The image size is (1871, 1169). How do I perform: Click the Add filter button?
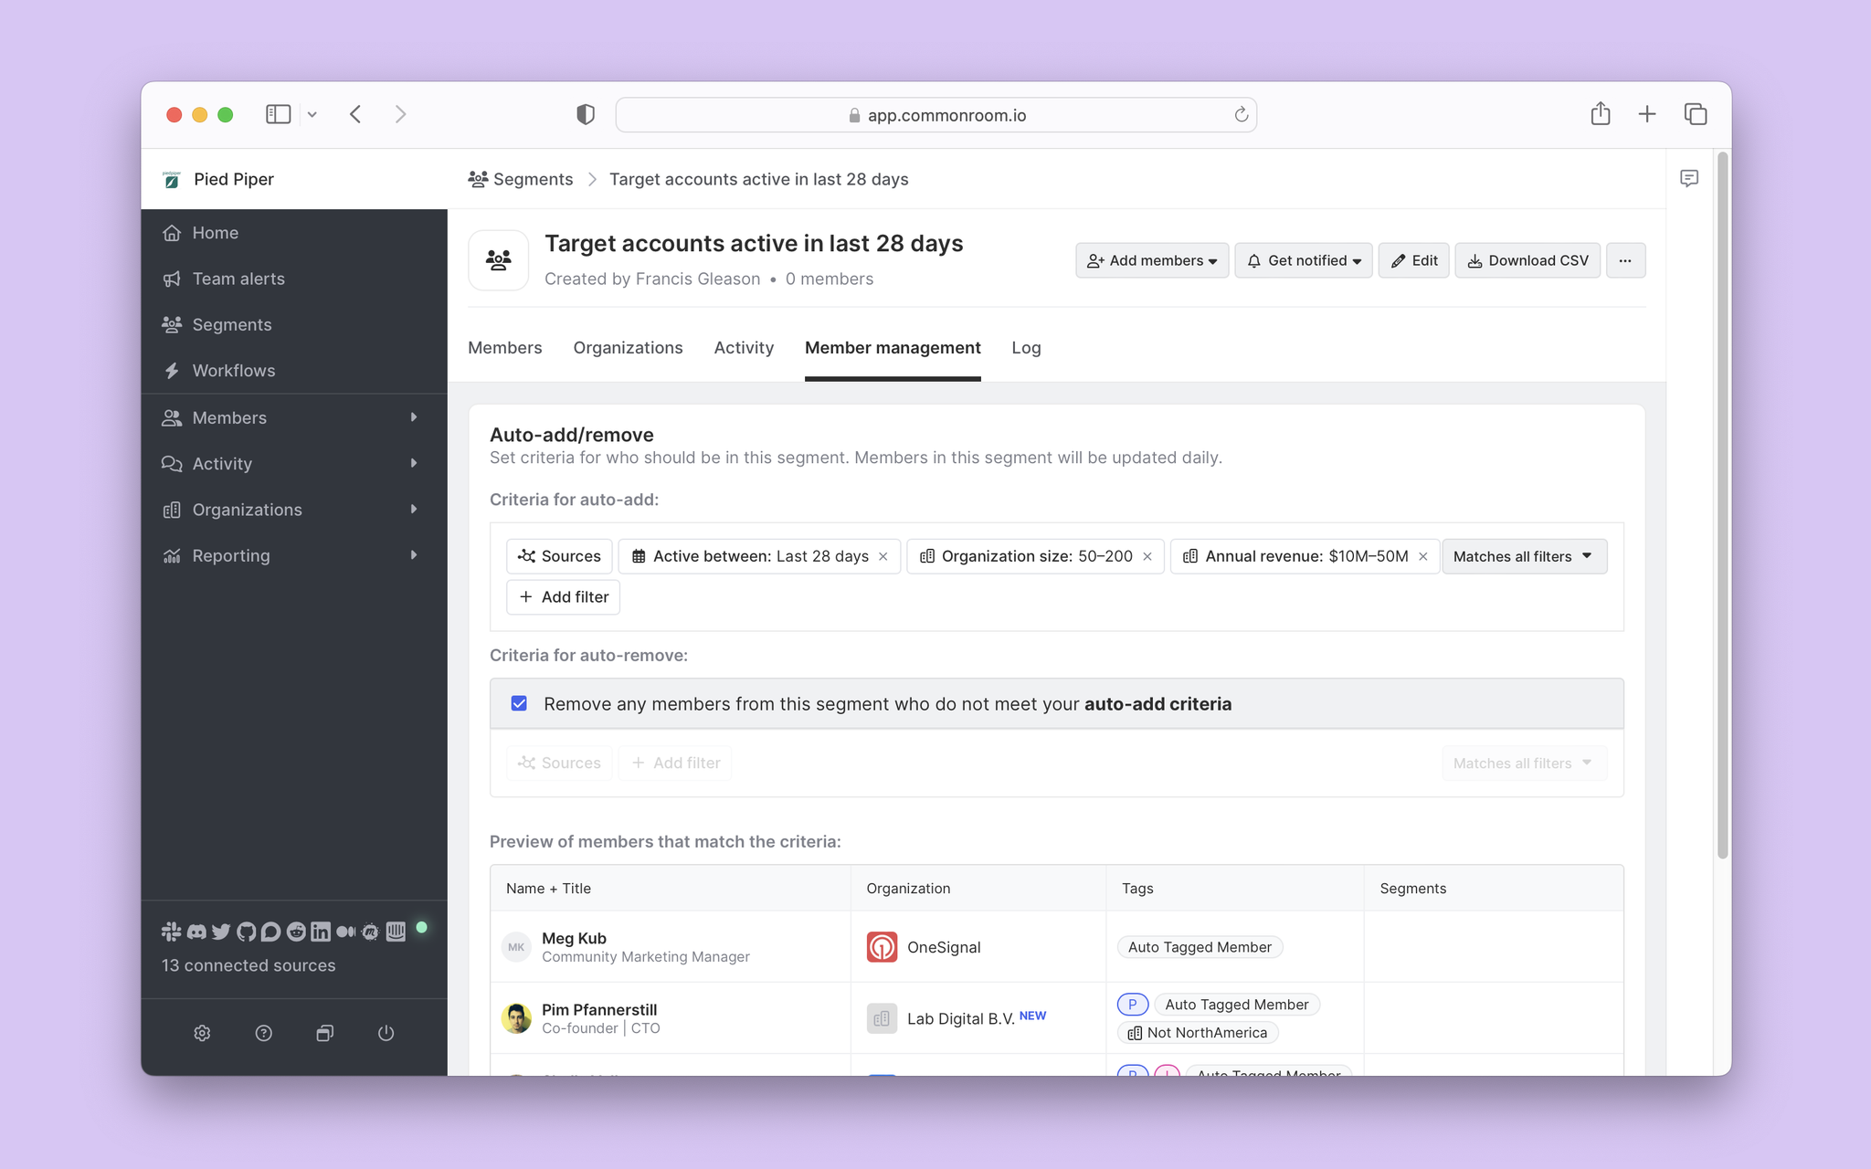click(563, 596)
